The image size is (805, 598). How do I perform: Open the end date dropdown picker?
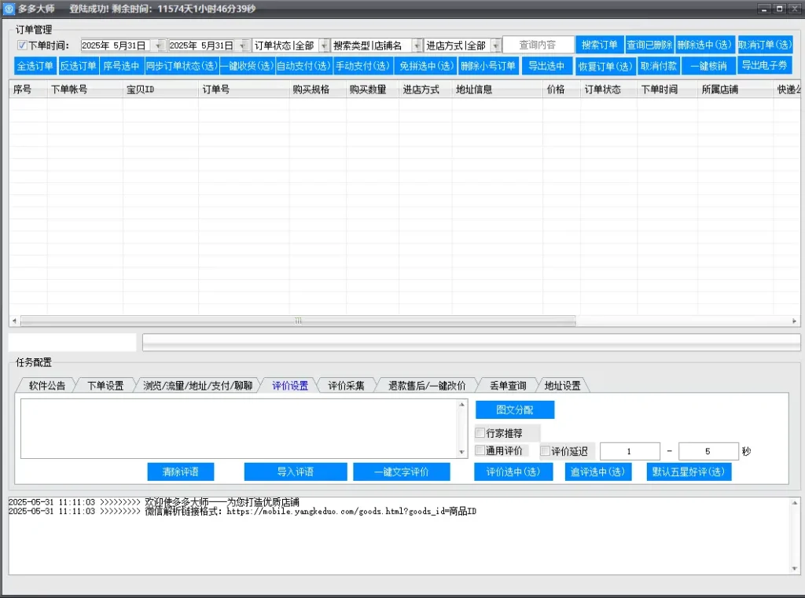244,46
